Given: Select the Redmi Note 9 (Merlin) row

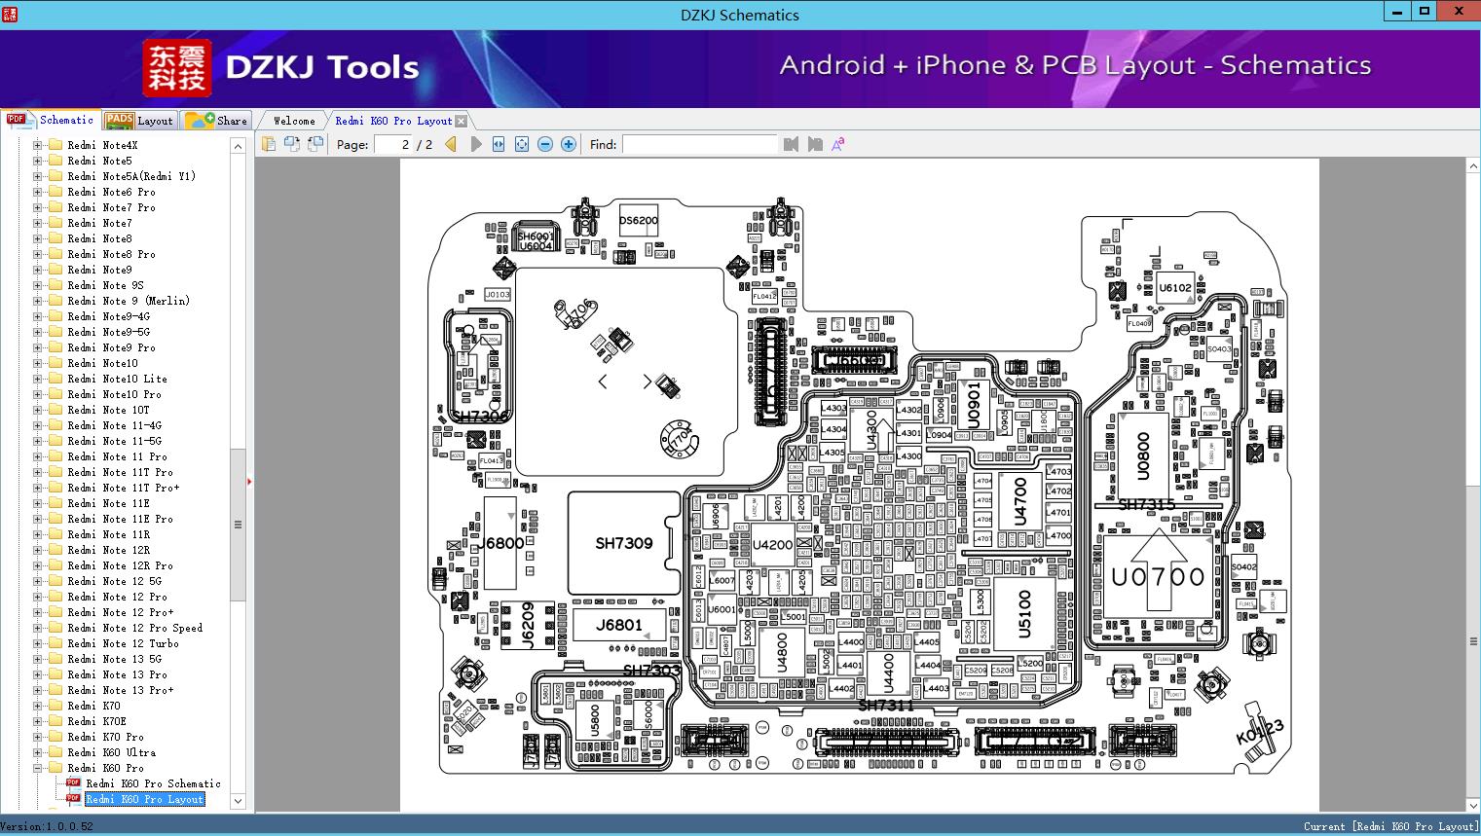Looking at the screenshot, I should coord(129,301).
